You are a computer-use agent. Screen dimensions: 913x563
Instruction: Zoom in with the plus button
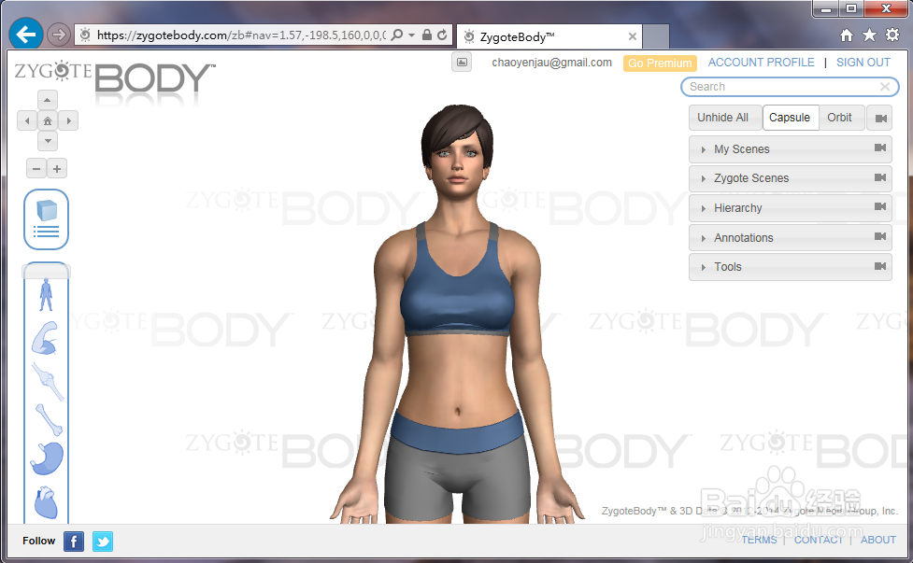pos(57,169)
